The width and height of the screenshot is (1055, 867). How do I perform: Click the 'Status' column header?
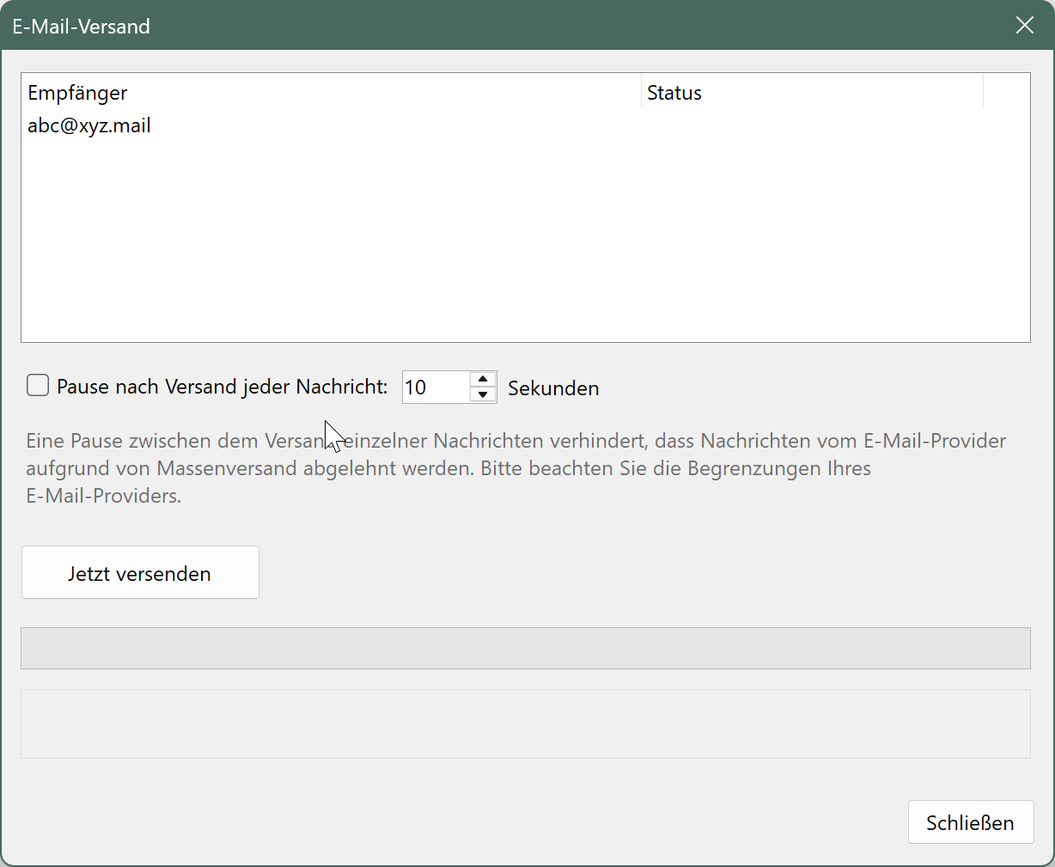pos(674,92)
